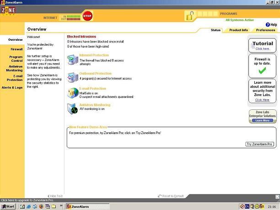Switch to the Status tab
This screenshot has height=210, width=280.
(215, 30)
